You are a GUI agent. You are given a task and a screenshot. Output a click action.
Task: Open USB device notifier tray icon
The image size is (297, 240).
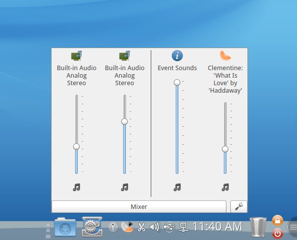point(169,227)
